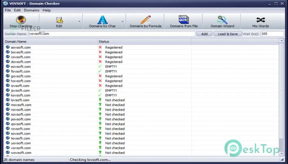
Task: Open the Edit toolbar tool
Action: click(x=59, y=21)
